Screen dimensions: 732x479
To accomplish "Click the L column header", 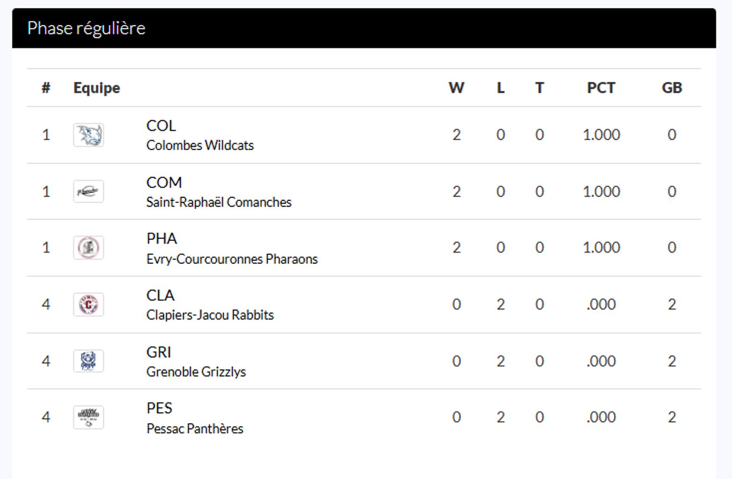I will tap(500, 88).
